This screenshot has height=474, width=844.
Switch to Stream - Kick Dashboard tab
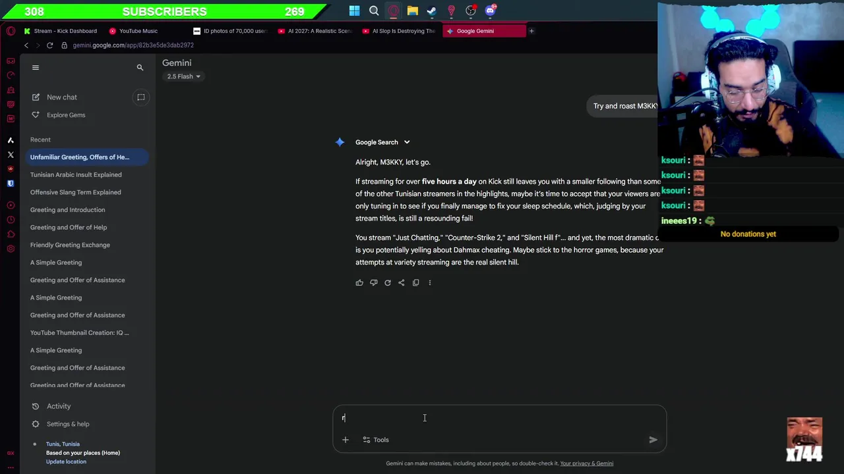[x=59, y=31]
